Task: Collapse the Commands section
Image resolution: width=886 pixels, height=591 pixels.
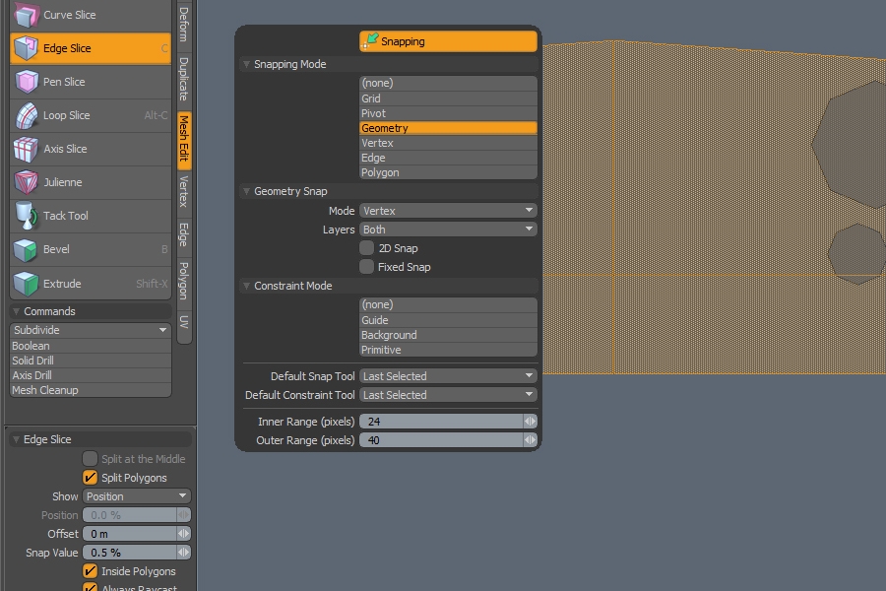Action: [17, 311]
